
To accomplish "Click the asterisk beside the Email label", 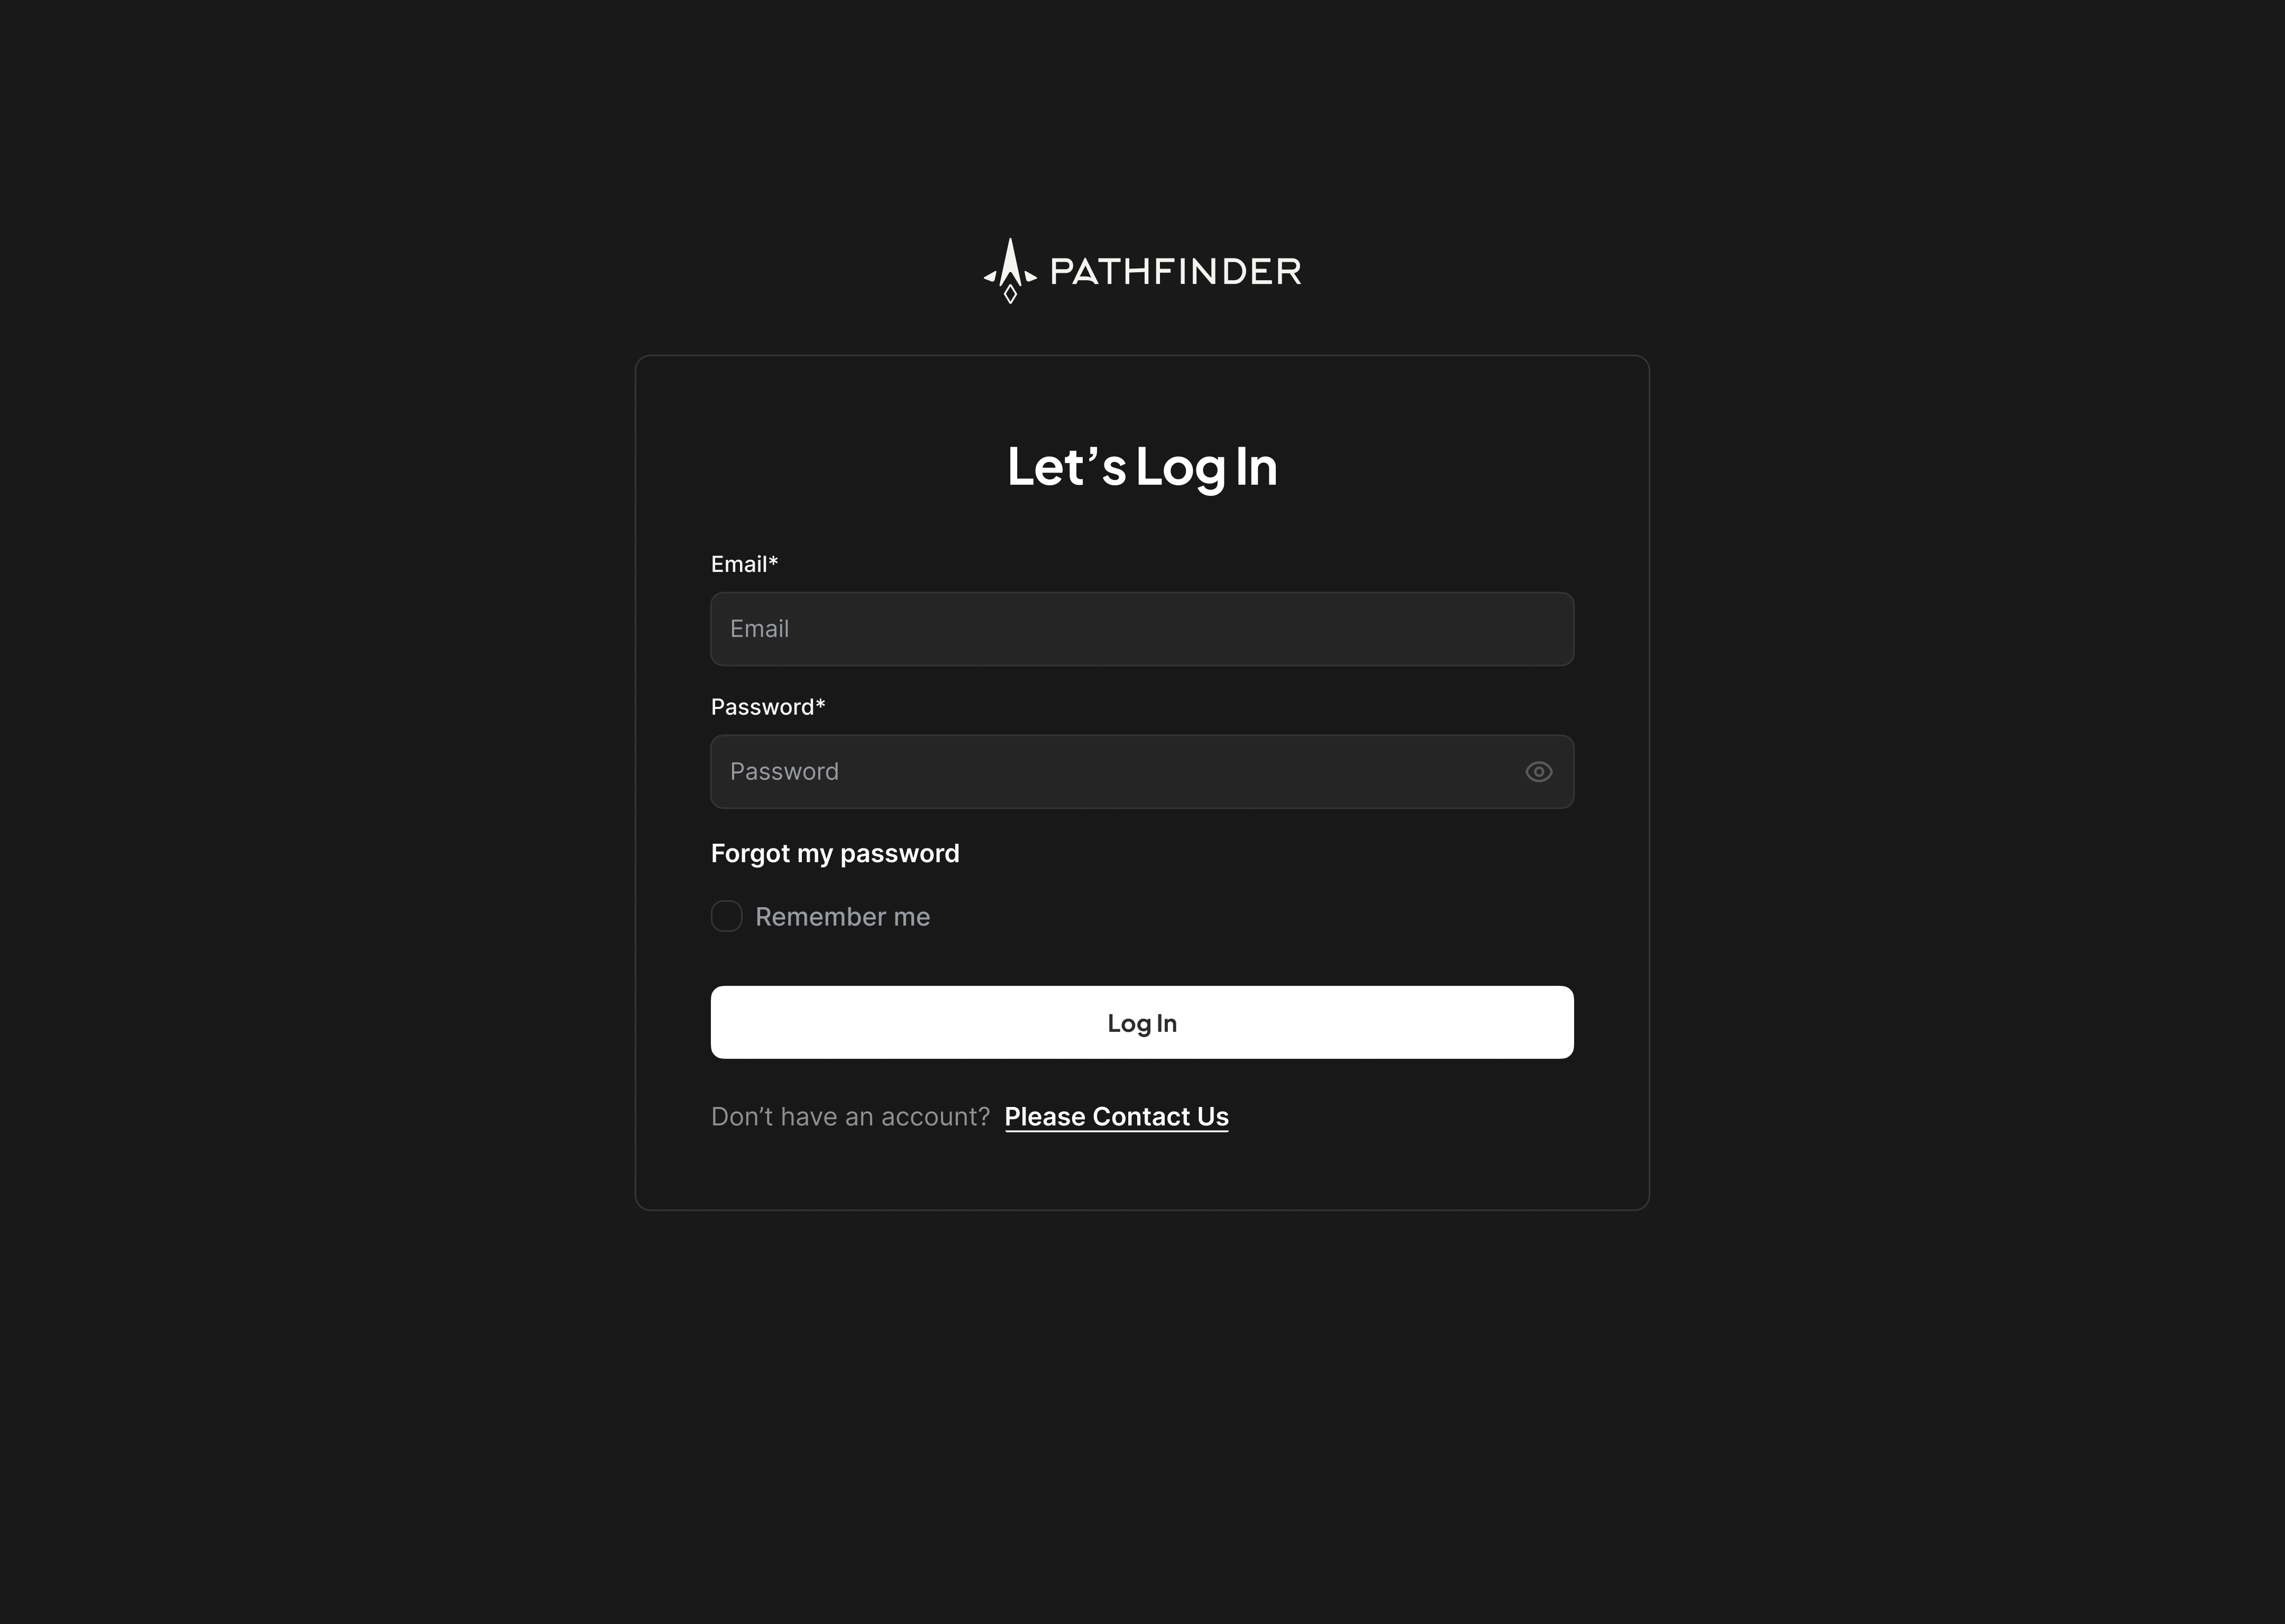I will [x=773, y=561].
